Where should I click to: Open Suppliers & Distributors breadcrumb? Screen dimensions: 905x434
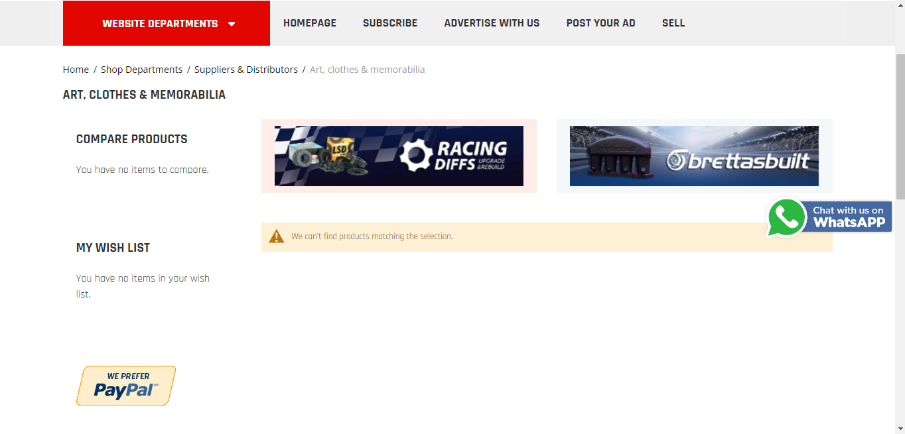click(x=246, y=70)
